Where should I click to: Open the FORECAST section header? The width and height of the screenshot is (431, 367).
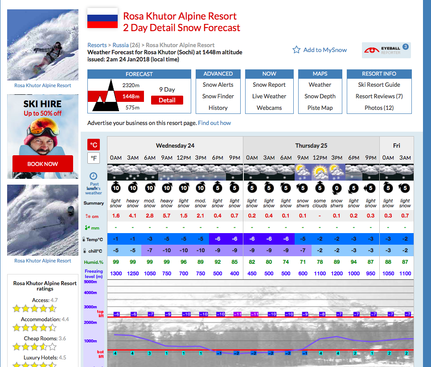pos(139,74)
